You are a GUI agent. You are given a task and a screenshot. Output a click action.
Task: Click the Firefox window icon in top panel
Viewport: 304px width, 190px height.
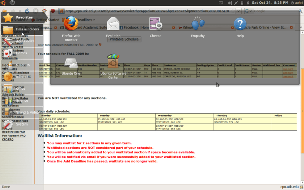click(12, 3)
